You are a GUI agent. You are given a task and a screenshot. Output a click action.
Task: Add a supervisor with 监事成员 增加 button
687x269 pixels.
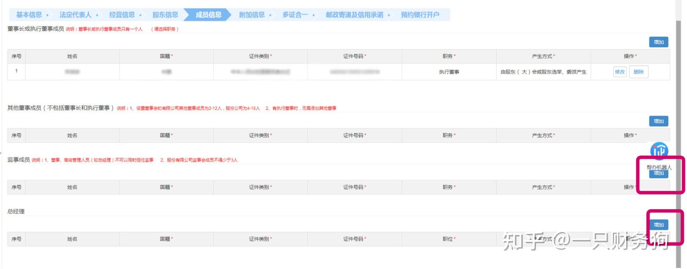point(659,174)
